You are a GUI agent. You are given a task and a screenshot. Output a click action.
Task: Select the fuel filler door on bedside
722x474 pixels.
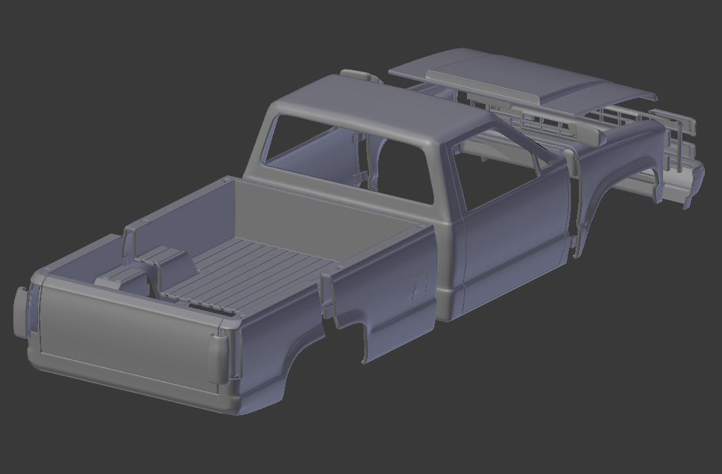(419, 287)
